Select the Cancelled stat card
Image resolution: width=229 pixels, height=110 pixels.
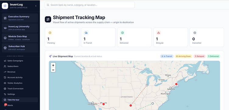tap(207, 37)
